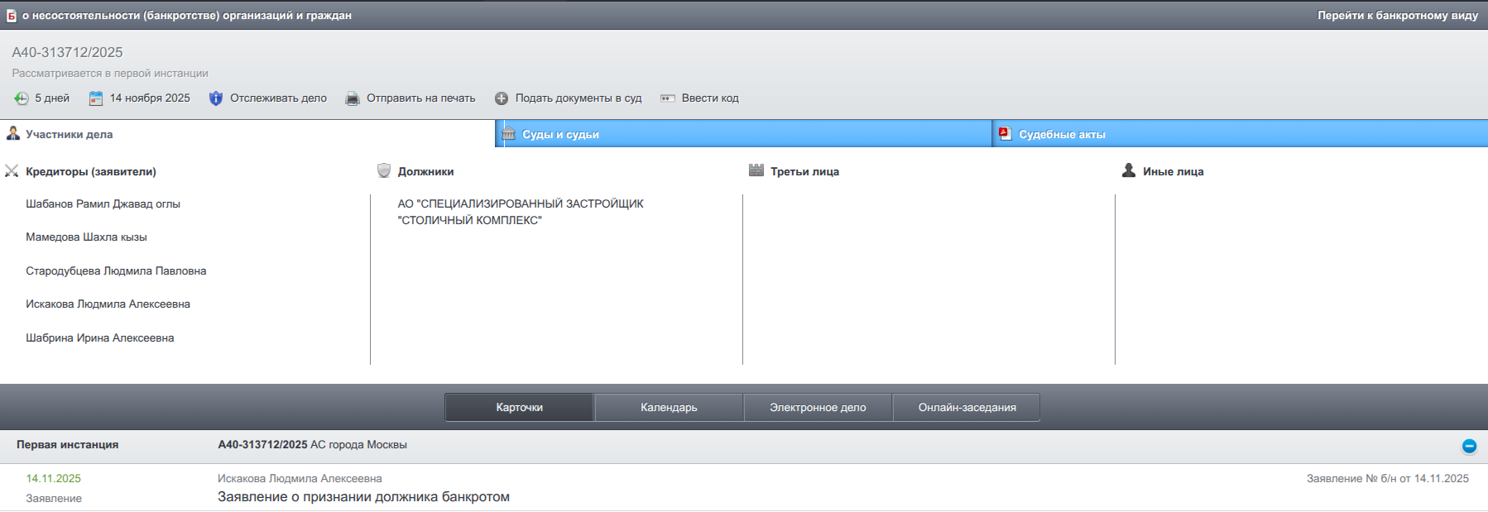1488x512 pixels.
Task: Open debtor АО Специализированный застройщик Столичный комплекс
Action: point(520,212)
